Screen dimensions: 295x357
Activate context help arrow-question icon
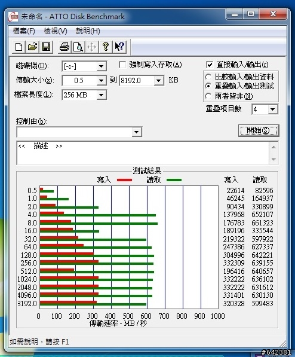119,47
